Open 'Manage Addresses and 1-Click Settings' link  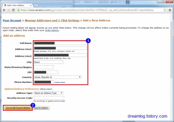tap(52, 21)
